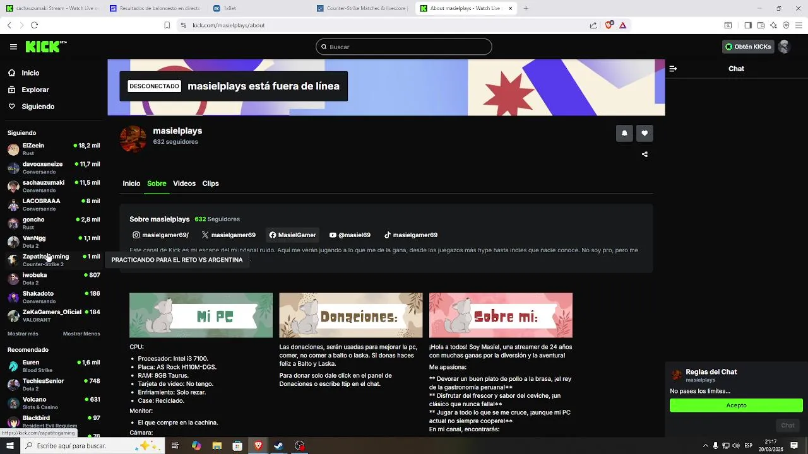The image size is (808, 454).
Task: Open iwobeka channel in sidebar
Action: 54,278
